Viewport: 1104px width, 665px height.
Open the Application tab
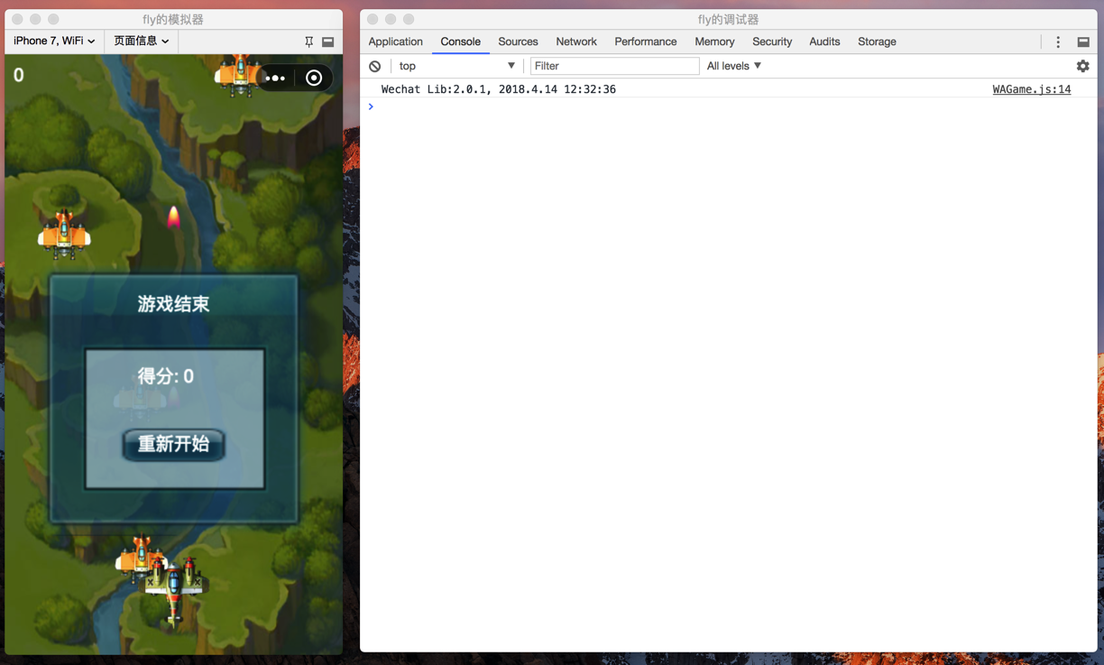coord(395,42)
